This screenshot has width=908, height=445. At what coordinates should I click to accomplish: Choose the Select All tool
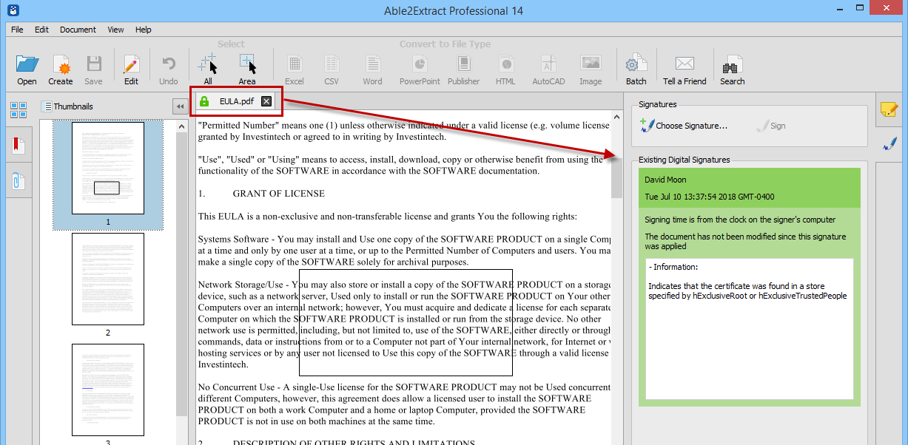(208, 64)
